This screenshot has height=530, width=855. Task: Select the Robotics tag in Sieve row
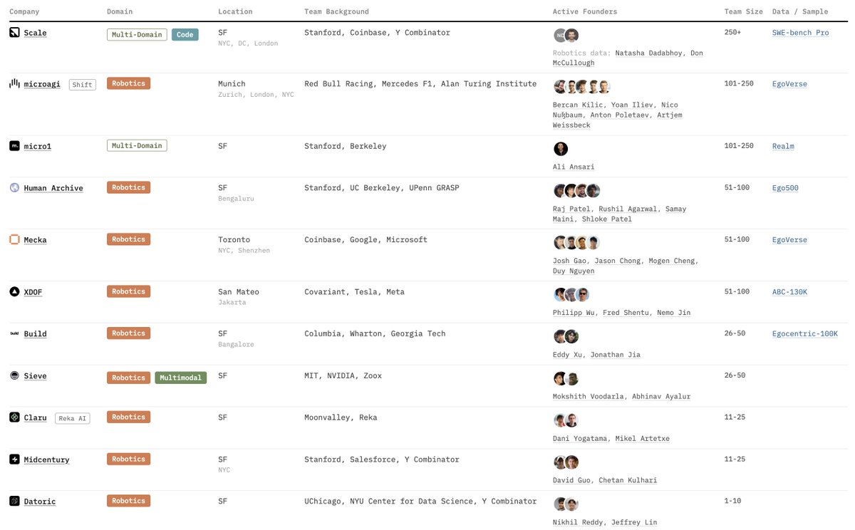tap(128, 378)
